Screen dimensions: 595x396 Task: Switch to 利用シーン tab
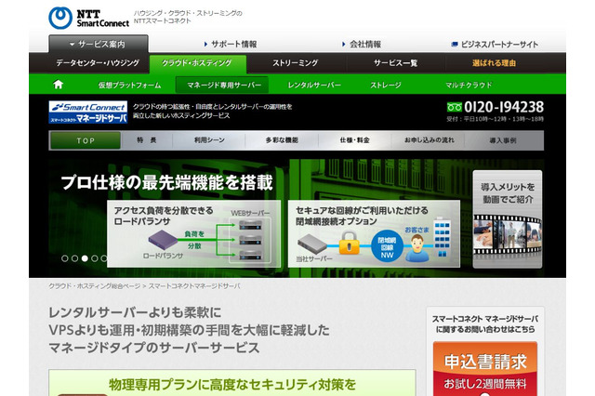(209, 140)
